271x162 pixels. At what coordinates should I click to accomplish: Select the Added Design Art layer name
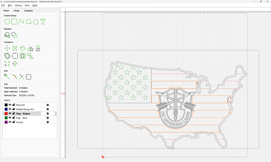(x=25, y=109)
